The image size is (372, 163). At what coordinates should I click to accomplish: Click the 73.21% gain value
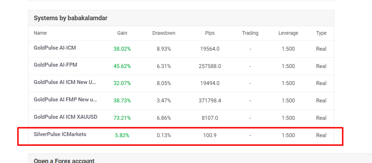tap(122, 118)
